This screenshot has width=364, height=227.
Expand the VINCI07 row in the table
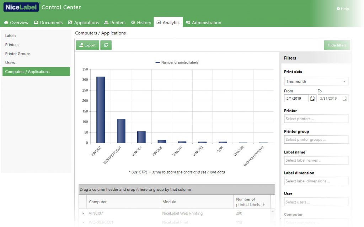[x=84, y=213]
